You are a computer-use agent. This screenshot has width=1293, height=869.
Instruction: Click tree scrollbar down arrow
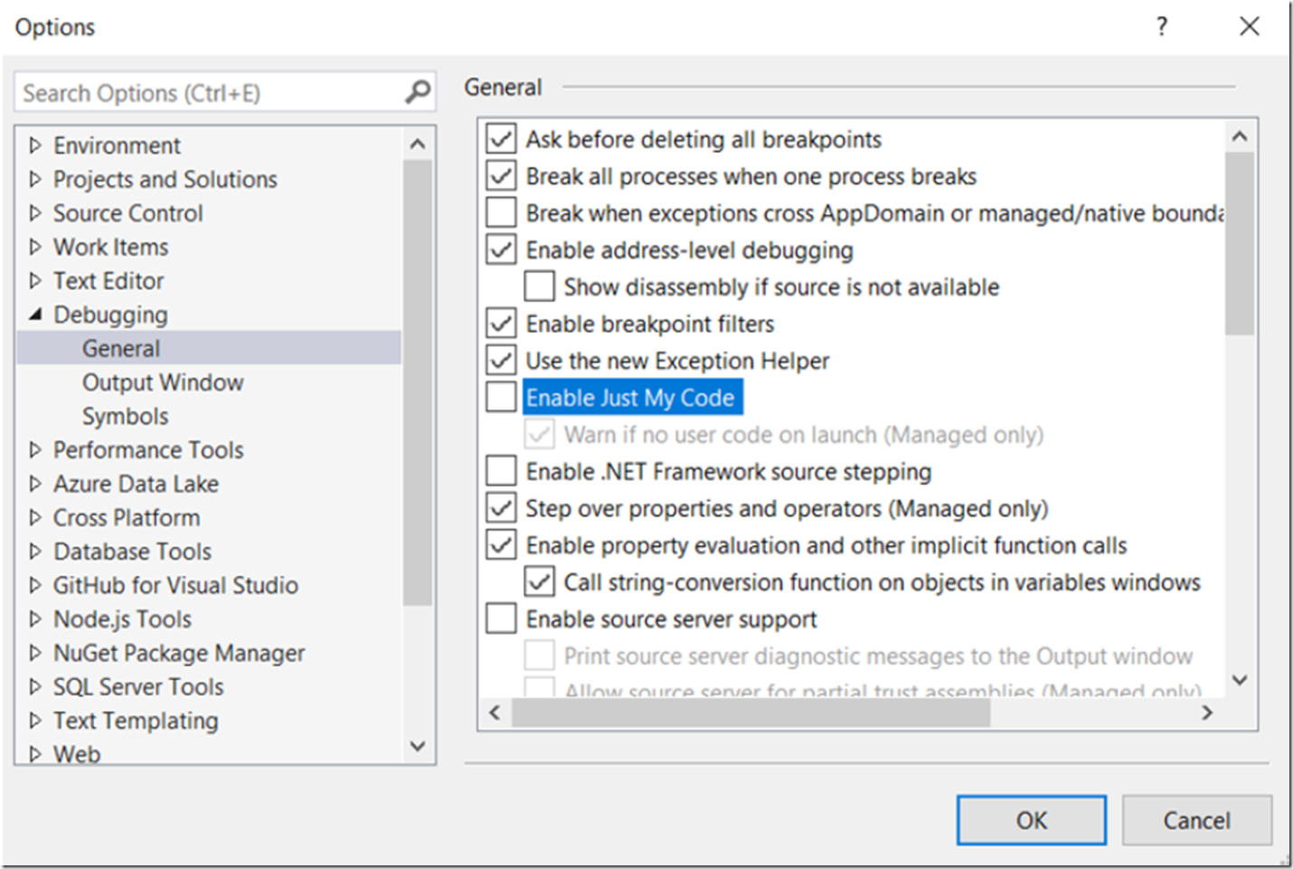click(417, 747)
